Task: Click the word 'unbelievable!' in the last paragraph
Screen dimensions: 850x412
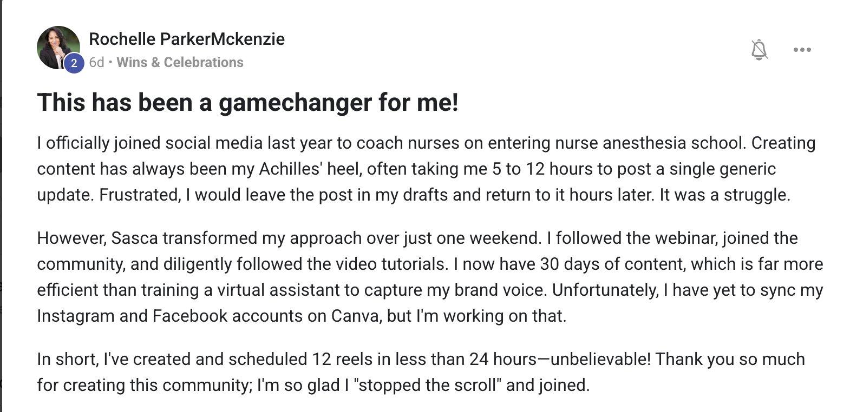Action: [600, 360]
